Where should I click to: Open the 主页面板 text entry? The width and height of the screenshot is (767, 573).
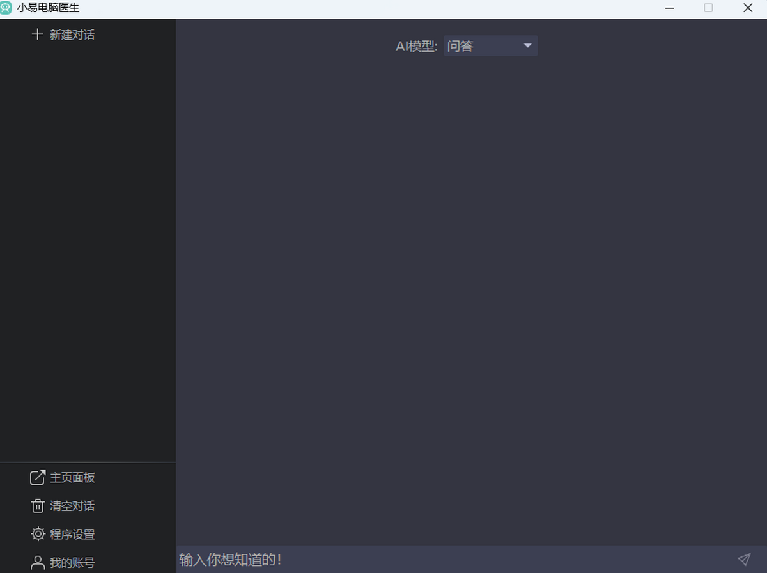[72, 477]
